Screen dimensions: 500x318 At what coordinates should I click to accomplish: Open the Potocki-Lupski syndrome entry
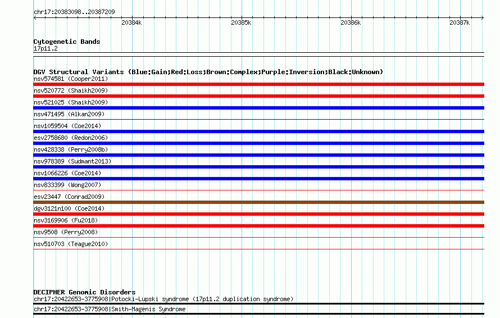pos(163,299)
